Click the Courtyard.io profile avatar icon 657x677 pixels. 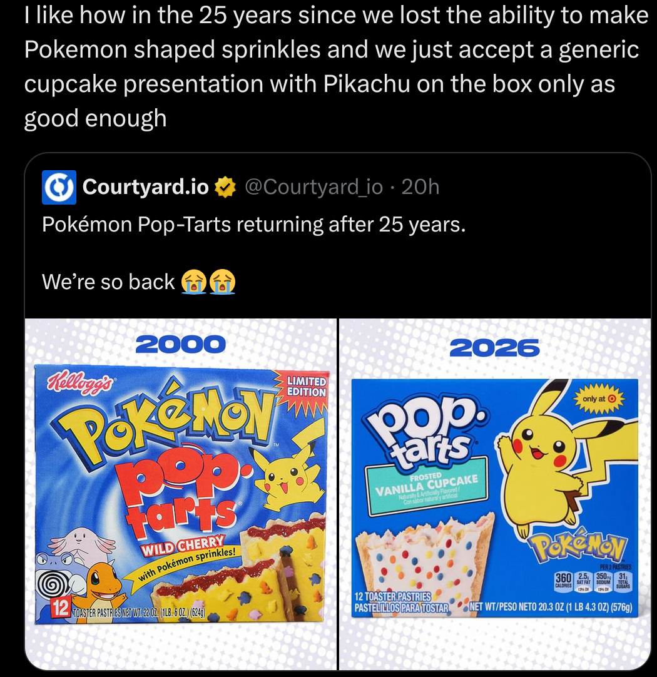pos(59,187)
